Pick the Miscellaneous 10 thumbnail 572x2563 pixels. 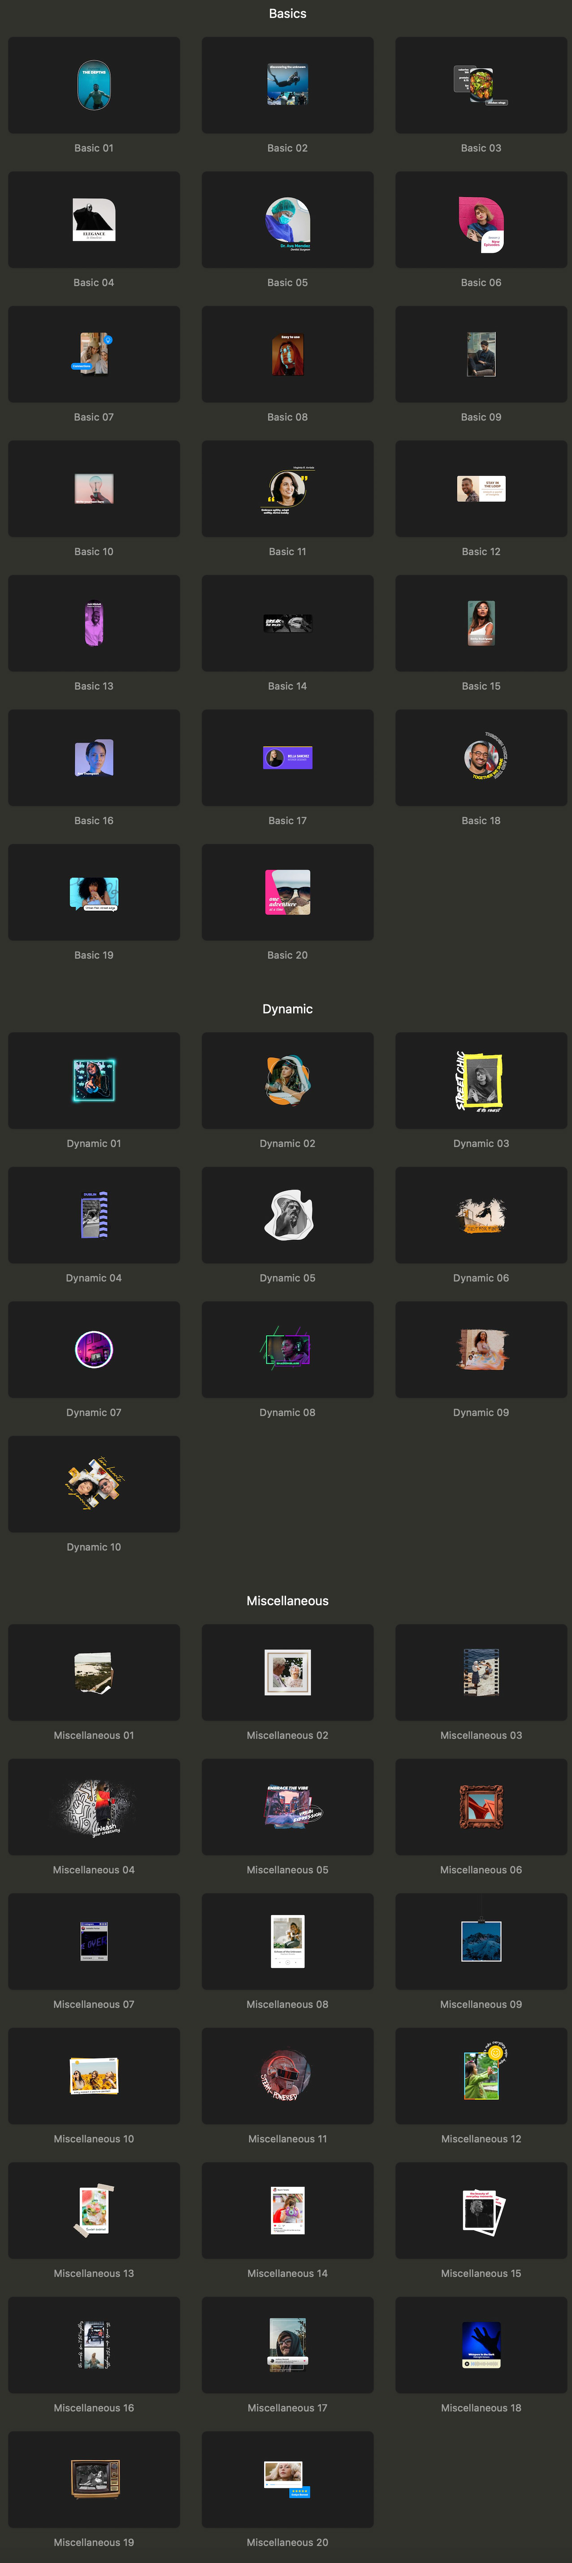pos(94,2076)
